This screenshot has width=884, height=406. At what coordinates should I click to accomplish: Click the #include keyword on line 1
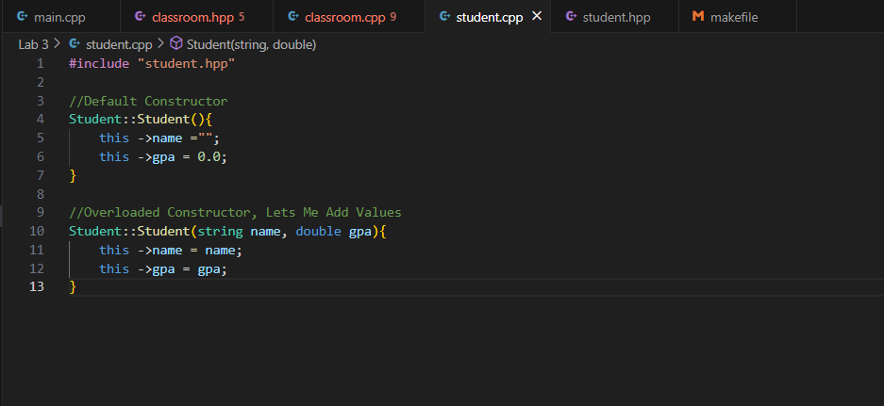pyautogui.click(x=99, y=64)
